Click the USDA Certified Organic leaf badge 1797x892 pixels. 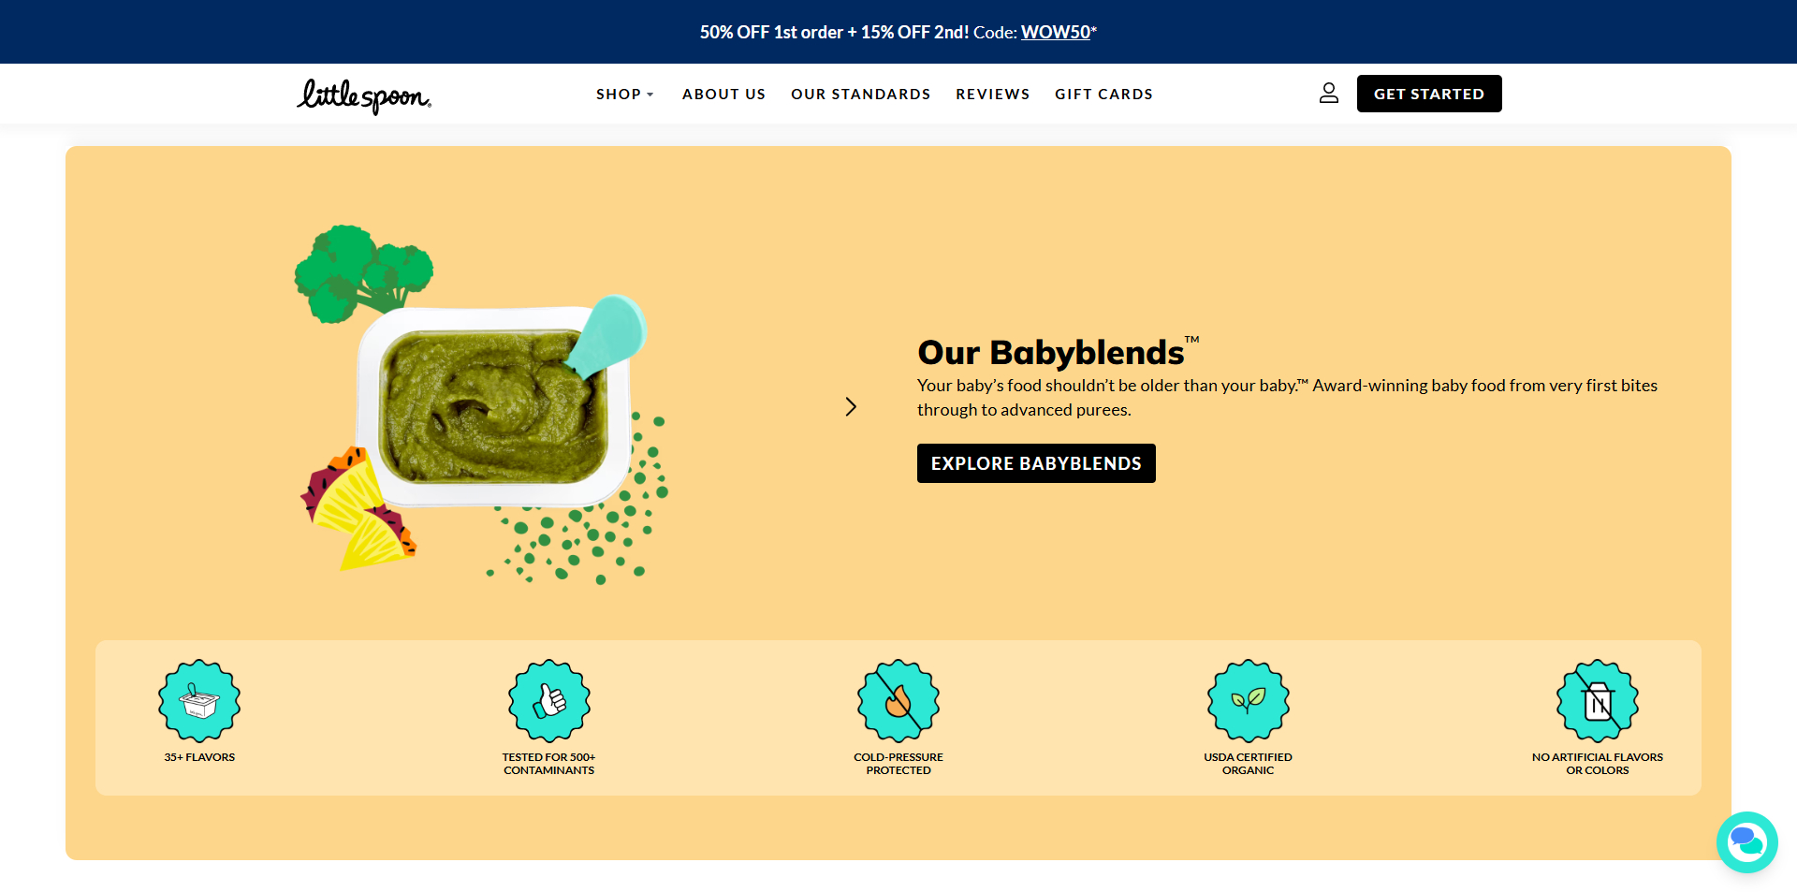click(x=1248, y=700)
